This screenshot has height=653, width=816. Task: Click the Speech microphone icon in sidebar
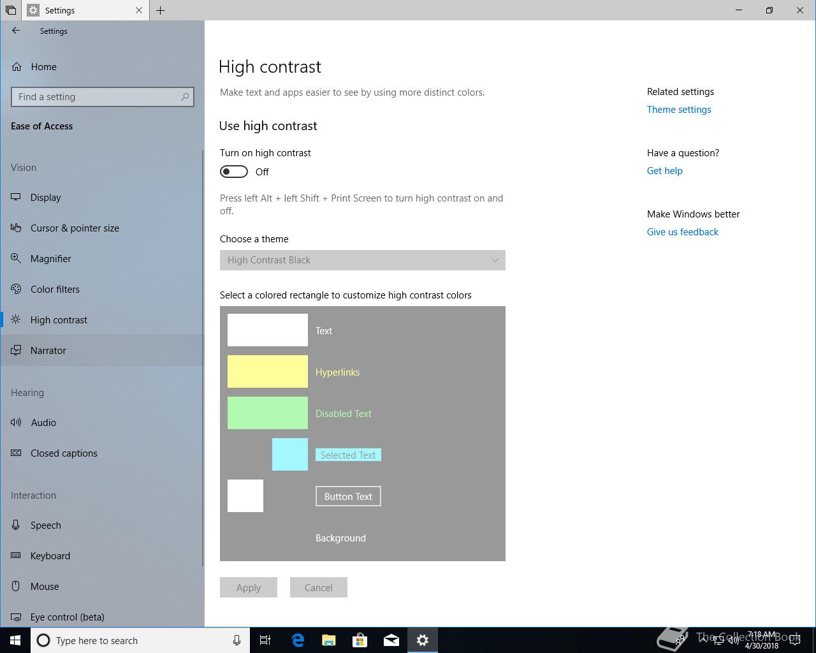[x=16, y=525]
